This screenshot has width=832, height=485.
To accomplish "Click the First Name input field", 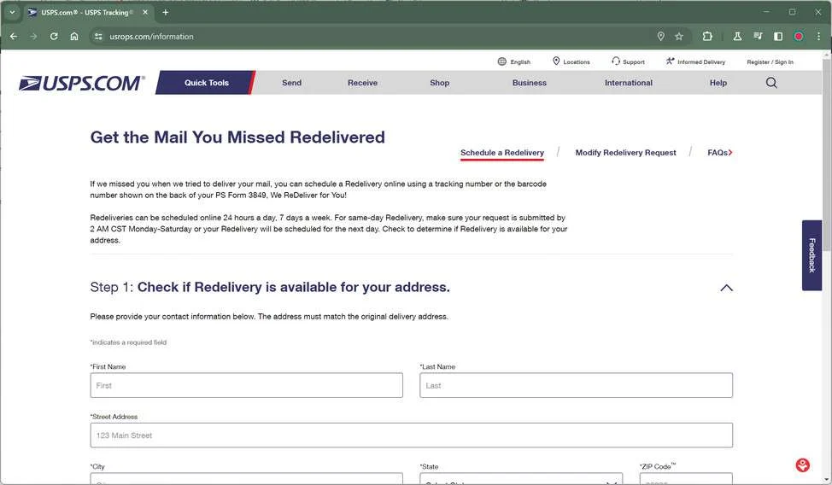I will tap(246, 385).
